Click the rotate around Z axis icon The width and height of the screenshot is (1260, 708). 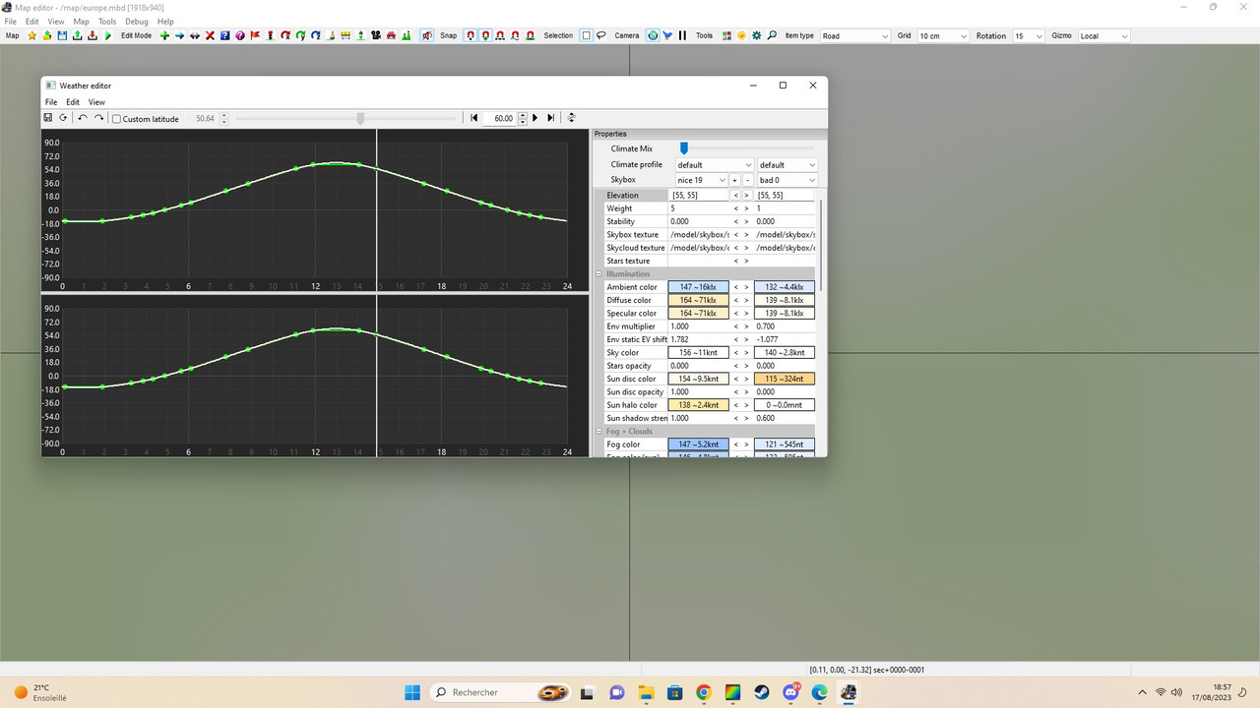(315, 35)
